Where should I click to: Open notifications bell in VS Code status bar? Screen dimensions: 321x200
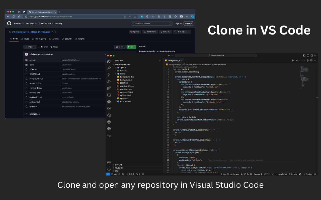315,174
